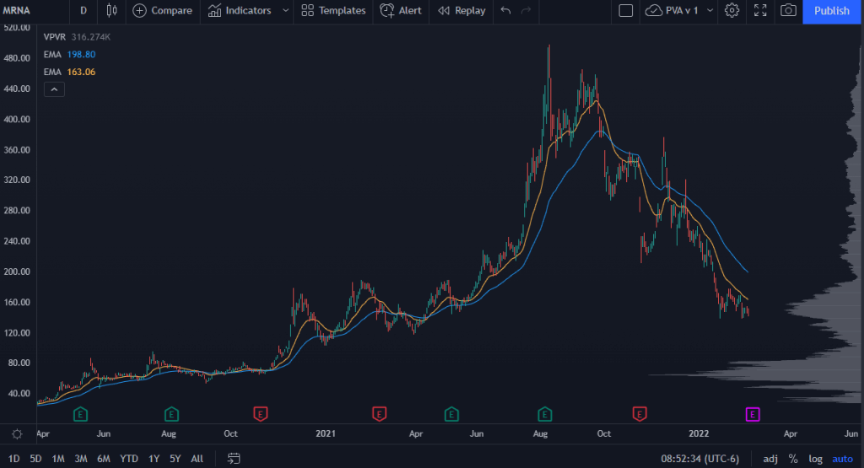Click the Compare symbol button
864x468 pixels.
pos(163,10)
